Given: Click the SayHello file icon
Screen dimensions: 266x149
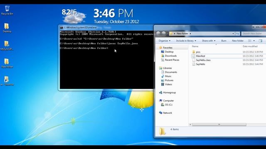Looking at the screenshot, I should pyautogui.click(x=194, y=64).
